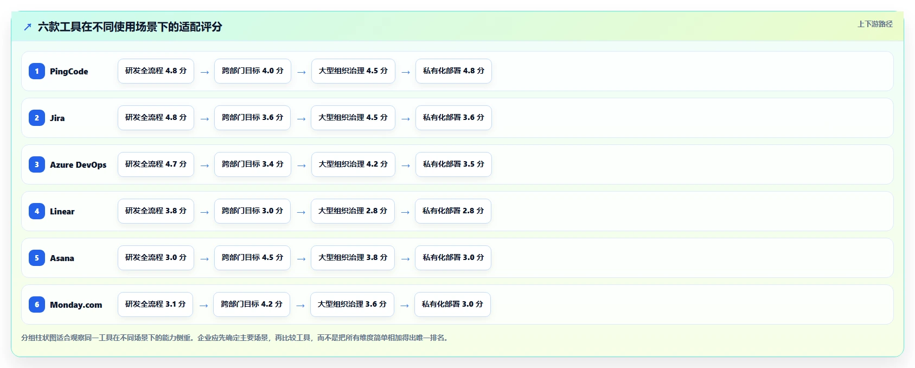Viewport: 915px width, 368px height.
Task: Click PingCode's 研发全流程 4.8 分 chip
Action: [x=156, y=71]
